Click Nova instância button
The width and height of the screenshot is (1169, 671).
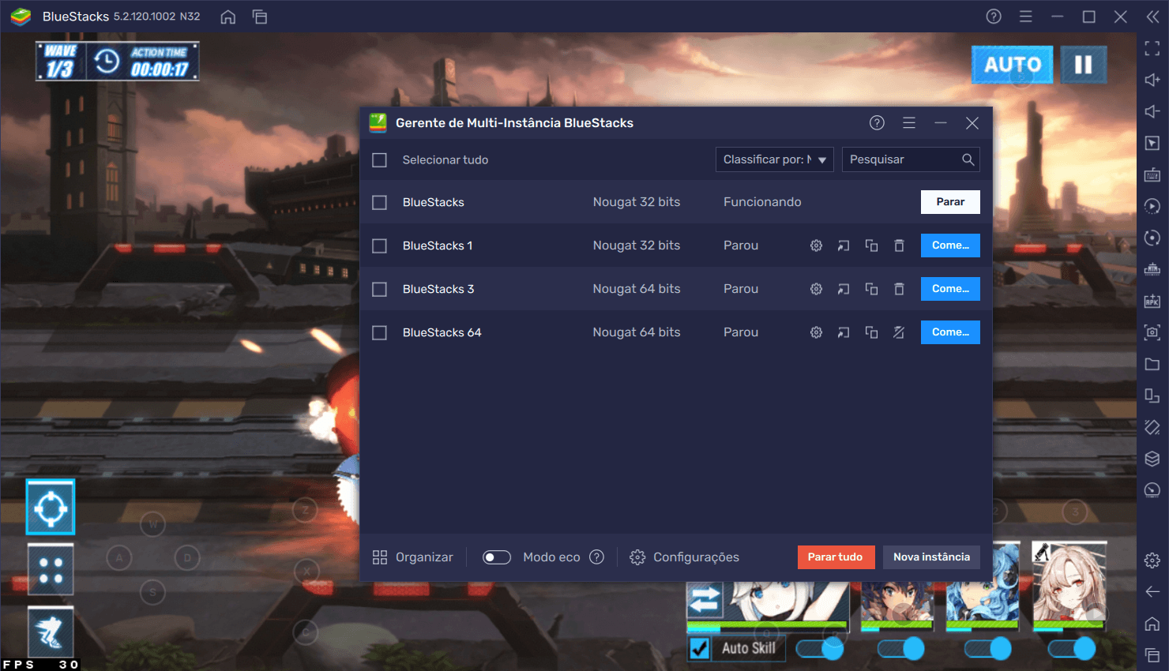click(x=931, y=557)
